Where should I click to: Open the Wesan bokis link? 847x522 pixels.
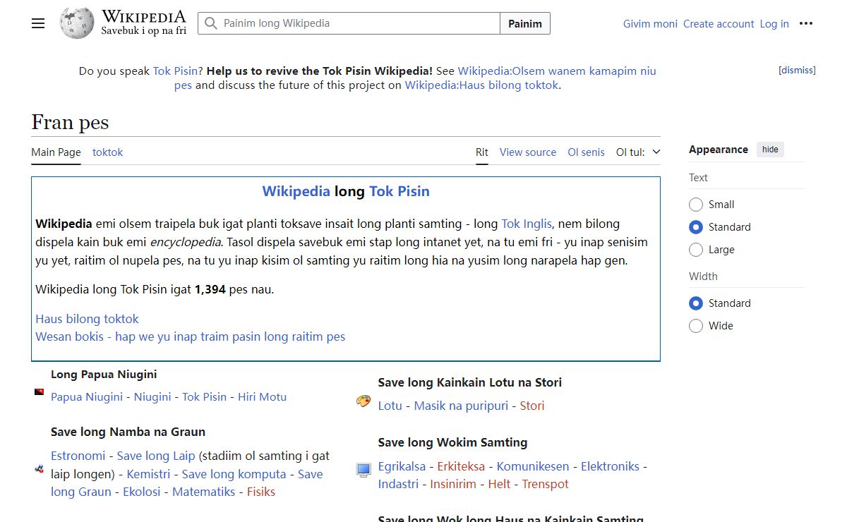point(190,336)
